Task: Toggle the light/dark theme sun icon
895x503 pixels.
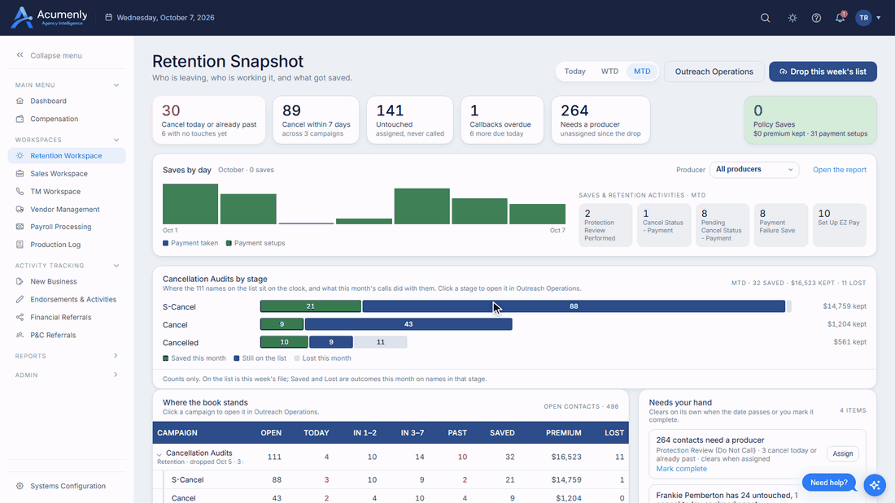Action: coord(792,18)
